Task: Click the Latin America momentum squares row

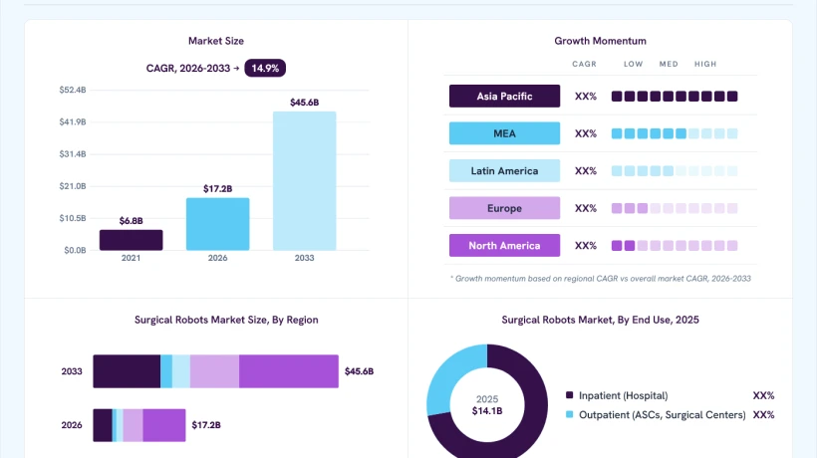Action: [x=675, y=170]
